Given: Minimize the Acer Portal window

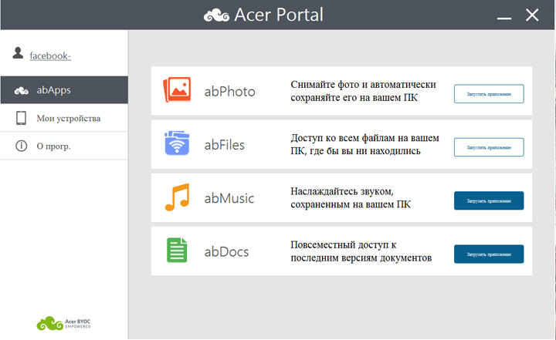Looking at the screenshot, I should click(503, 18).
